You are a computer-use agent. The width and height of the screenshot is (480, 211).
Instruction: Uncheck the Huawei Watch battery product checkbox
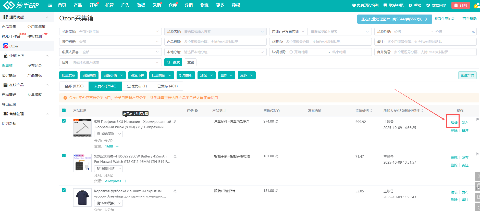coord(64,156)
